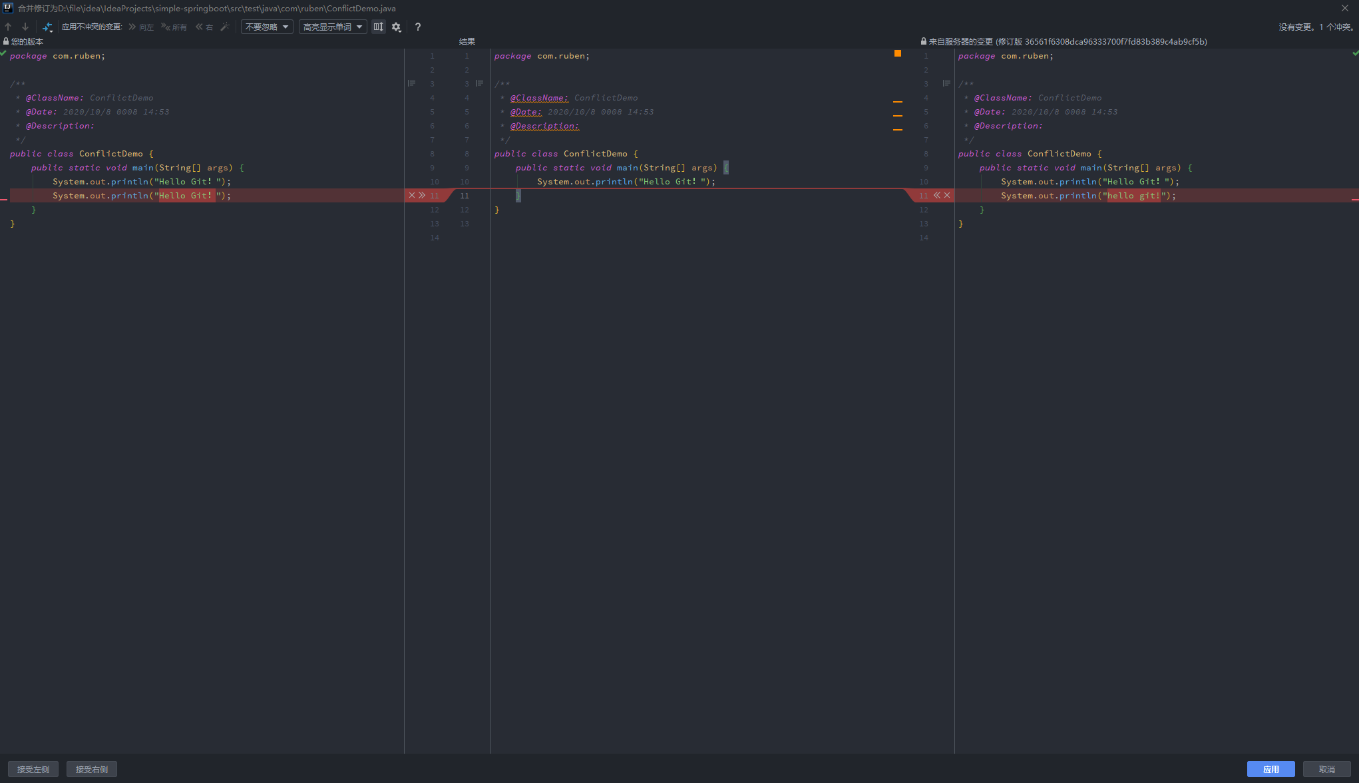Collapse comment block in right pane gutter
This screenshot has width=1359, height=783.
pos(946,84)
